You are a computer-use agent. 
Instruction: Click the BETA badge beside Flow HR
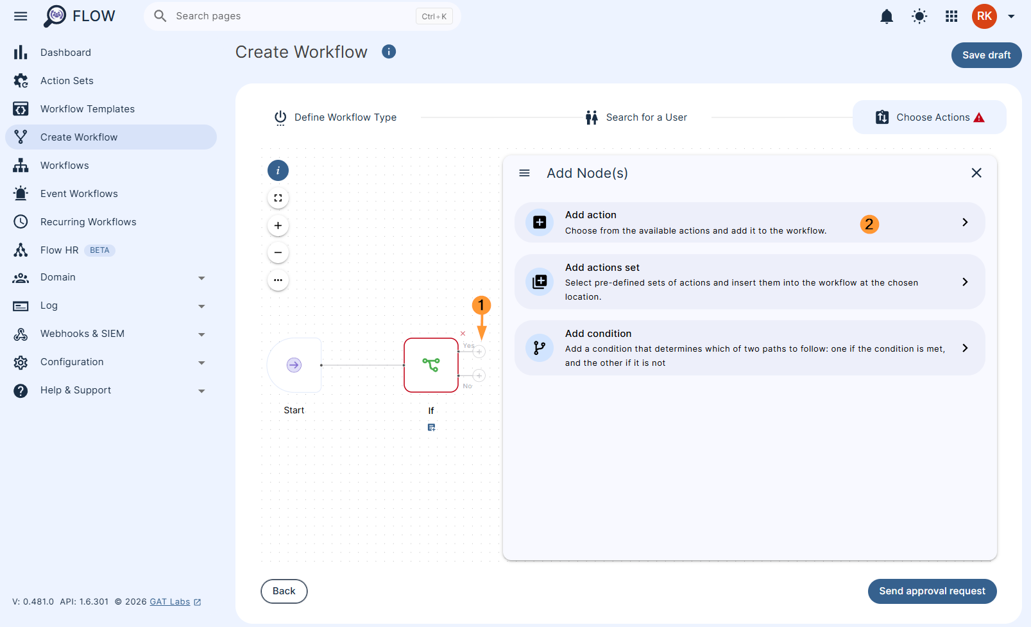(x=99, y=250)
